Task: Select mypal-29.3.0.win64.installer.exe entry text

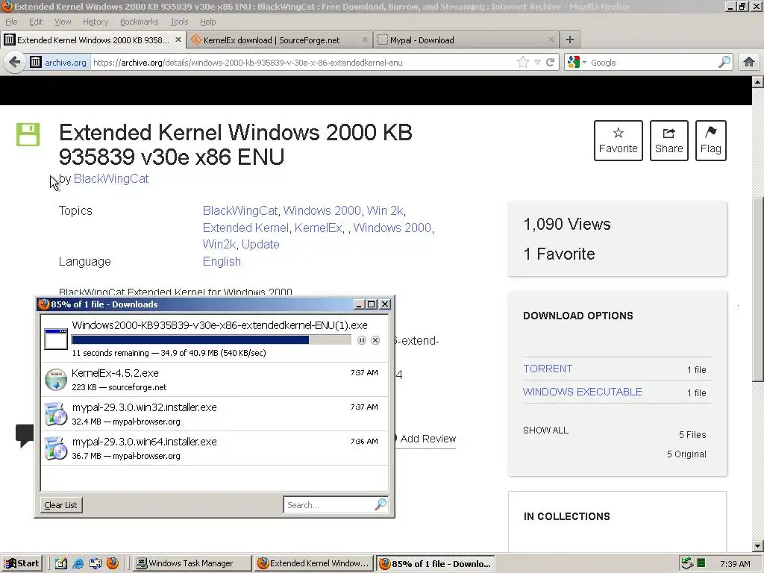Action: click(144, 442)
